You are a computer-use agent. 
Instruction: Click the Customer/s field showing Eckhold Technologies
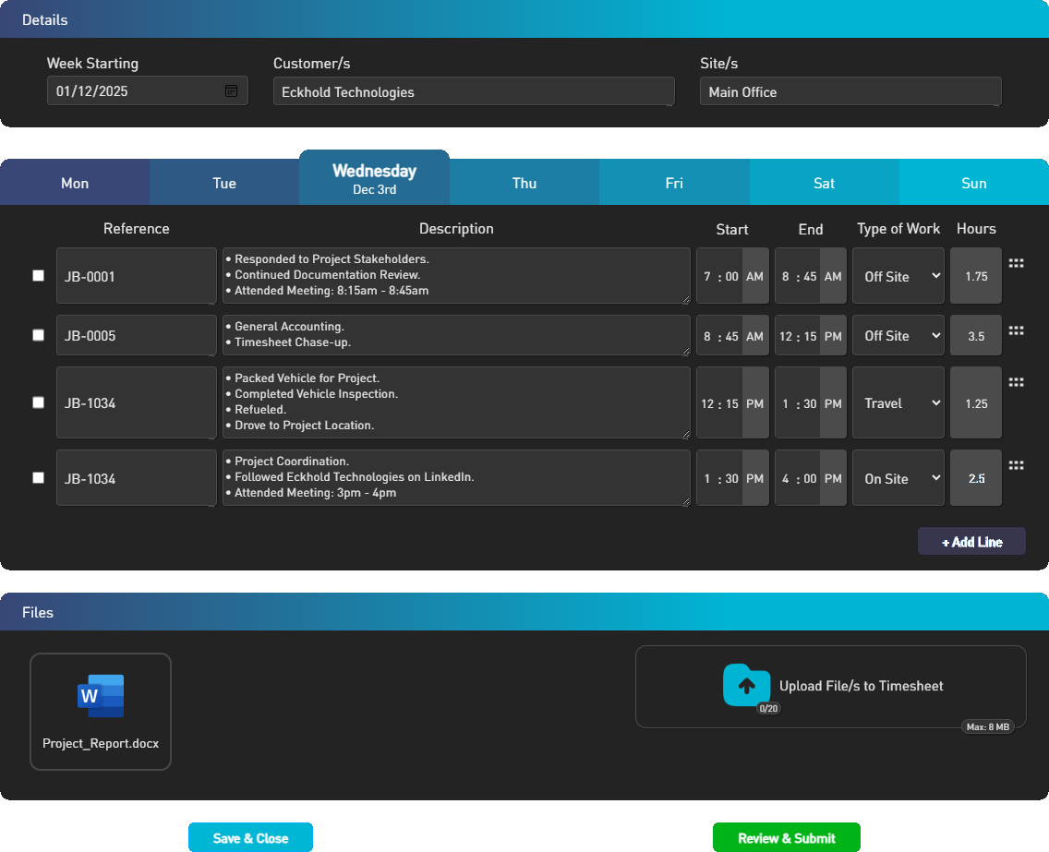point(473,90)
